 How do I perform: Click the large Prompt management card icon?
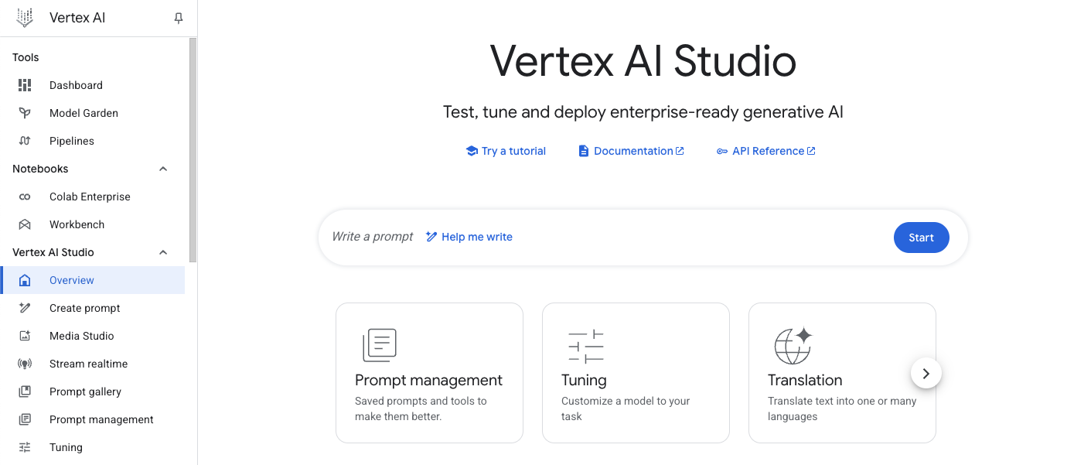(380, 345)
